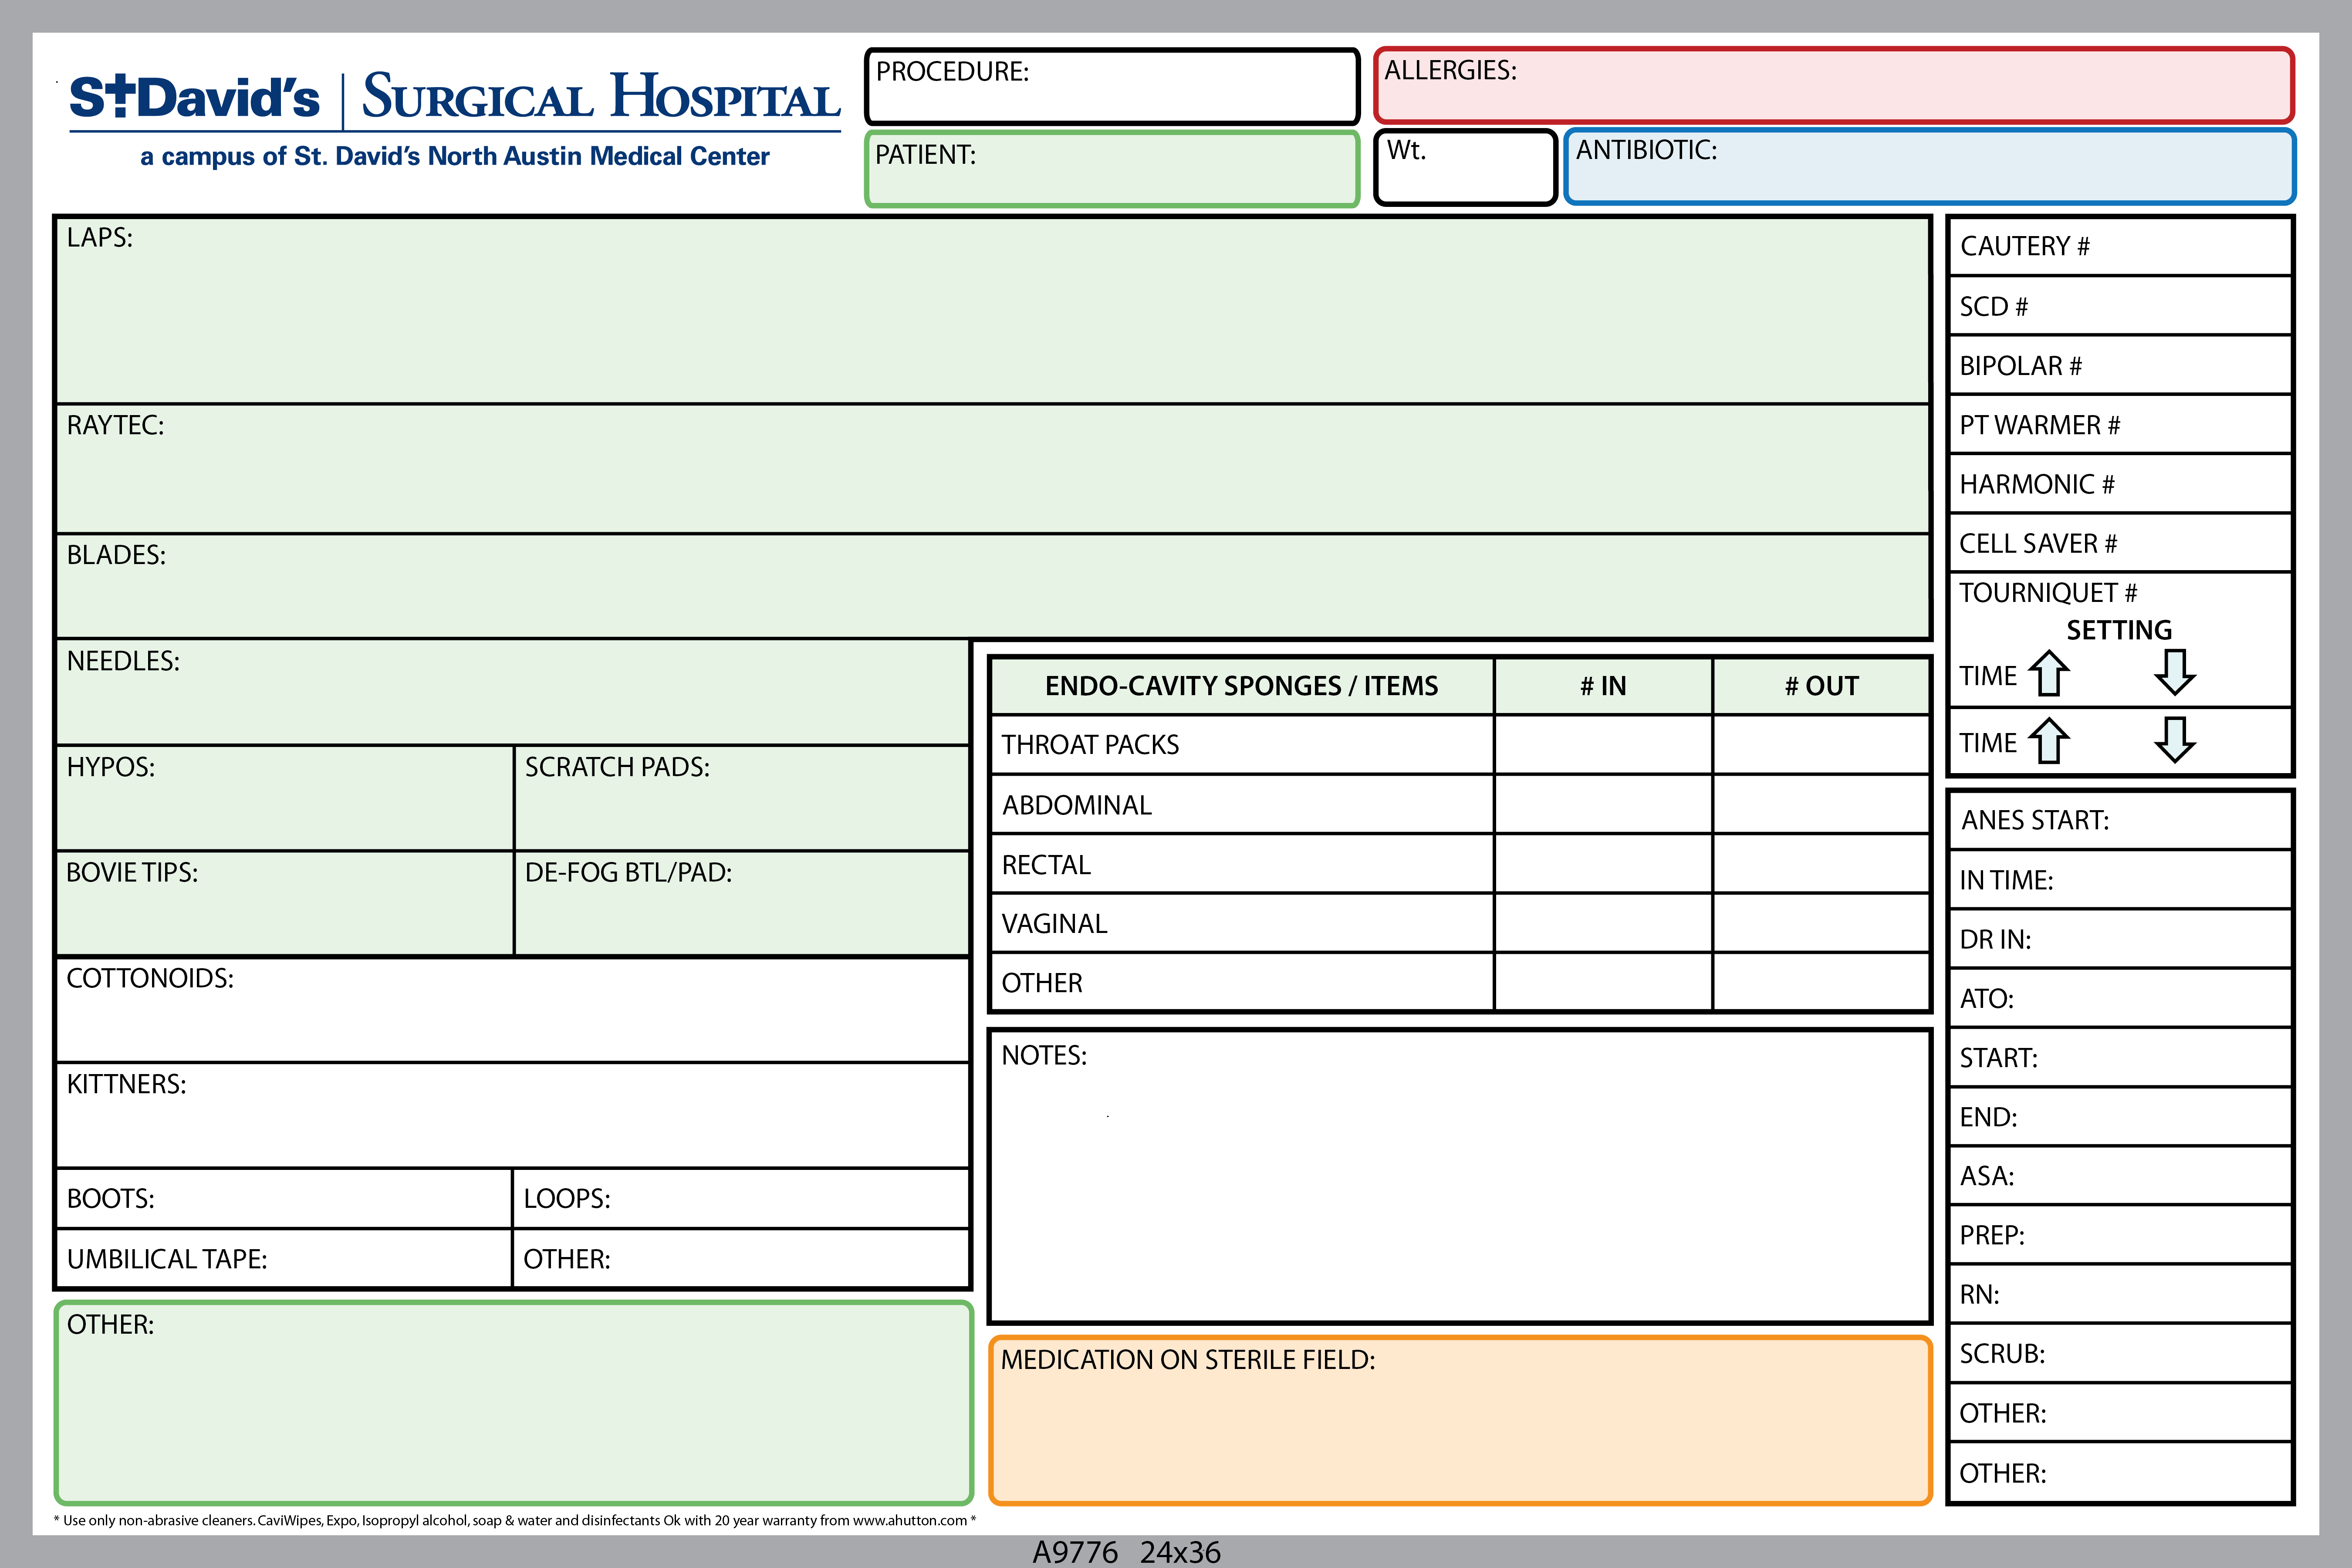Click the KITTNERS row
Viewport: 2352px width, 1568px height.
(x=512, y=1115)
